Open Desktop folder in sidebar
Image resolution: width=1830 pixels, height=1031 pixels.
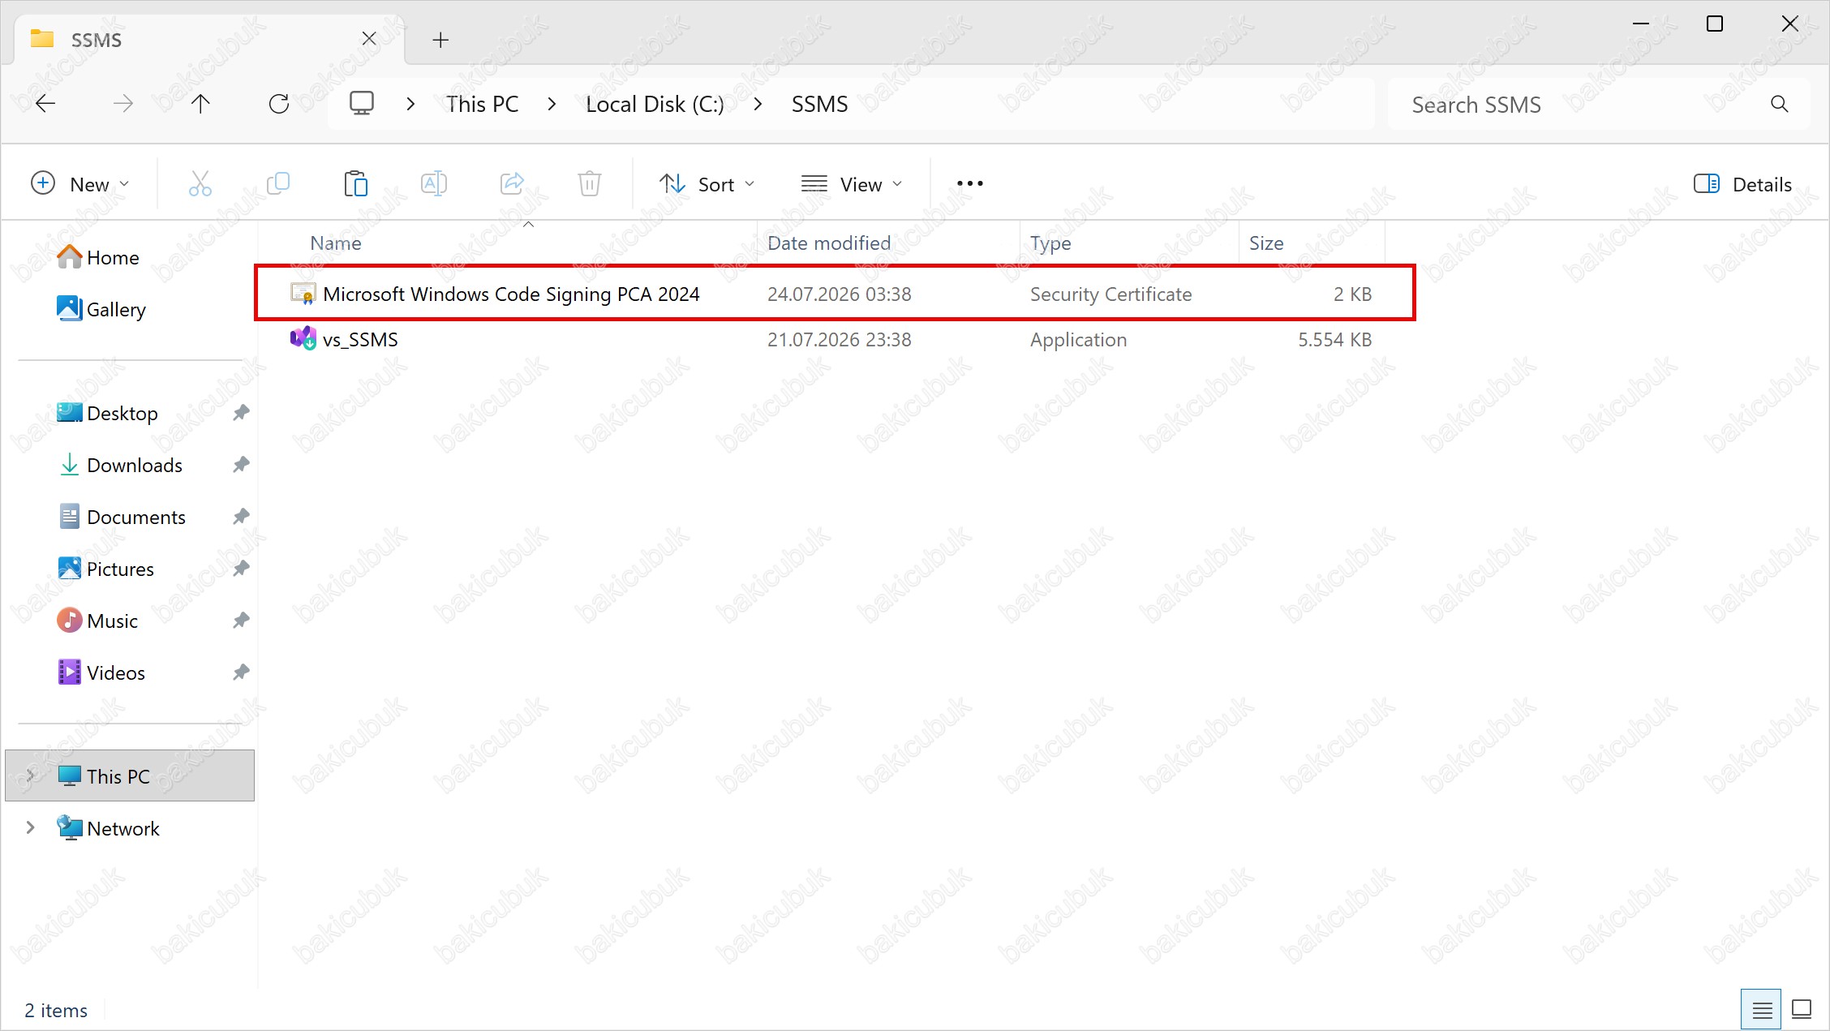(x=107, y=413)
